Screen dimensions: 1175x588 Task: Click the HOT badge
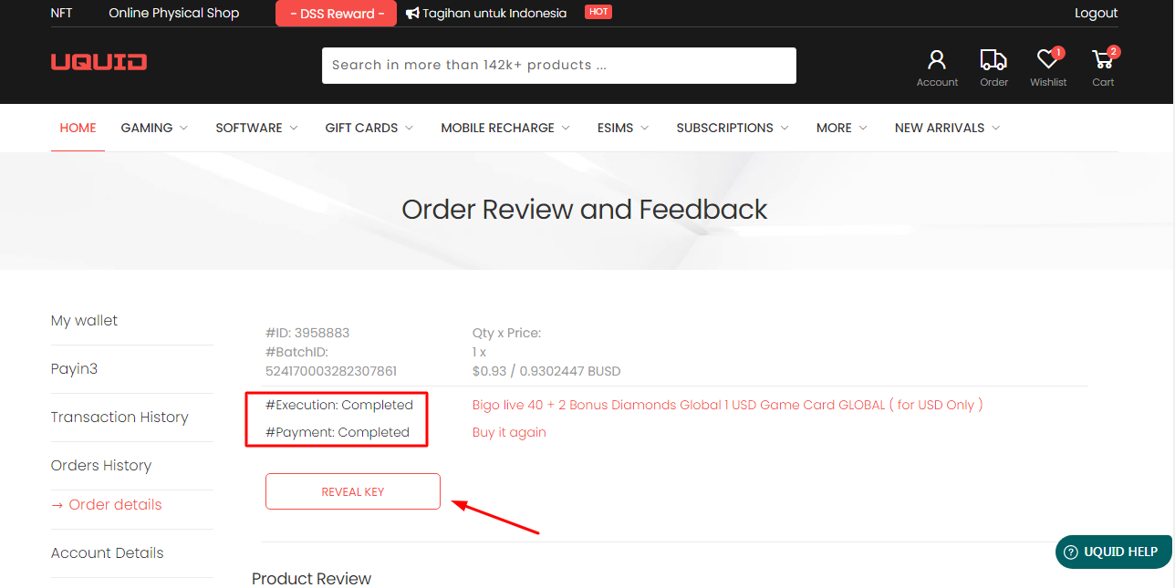[x=598, y=12]
